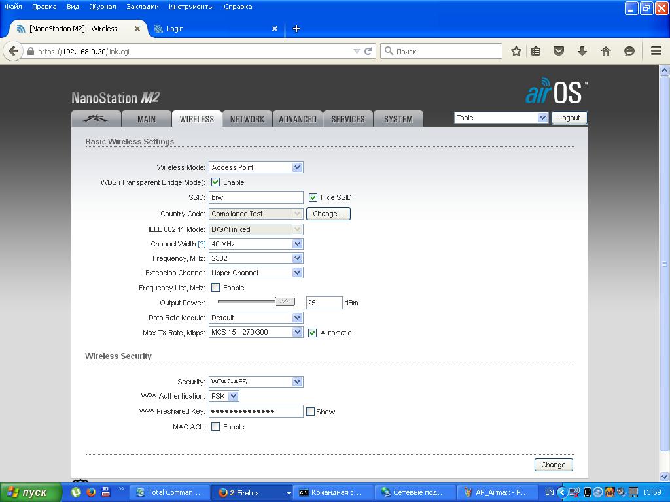Check the Show preshared key box
The width and height of the screenshot is (670, 502).
pos(311,412)
